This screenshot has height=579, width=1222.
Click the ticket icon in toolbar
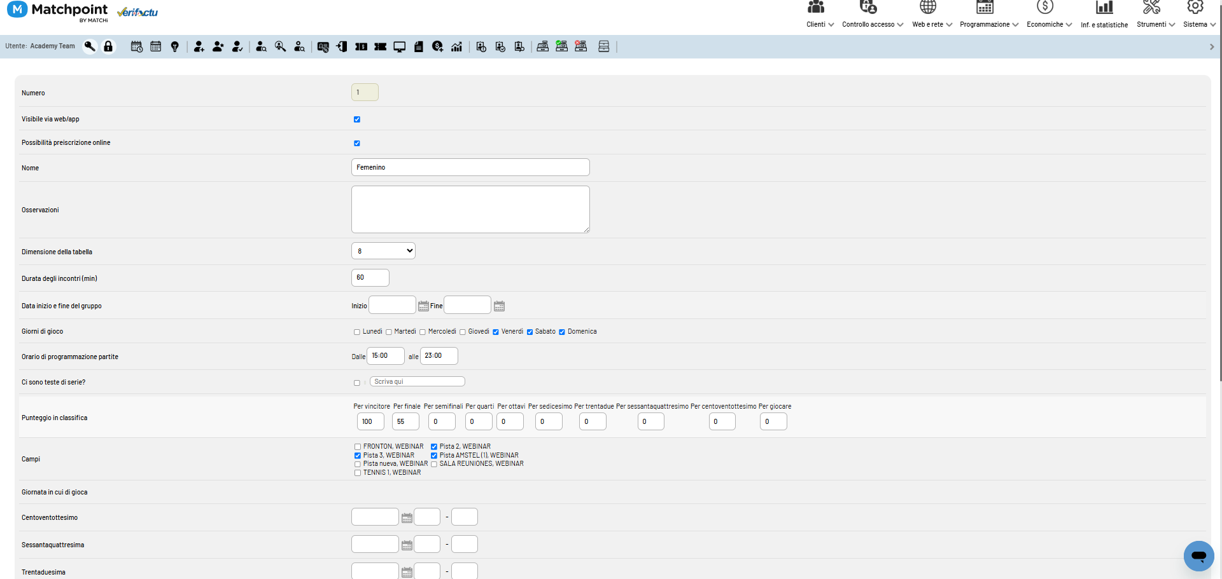click(x=381, y=46)
